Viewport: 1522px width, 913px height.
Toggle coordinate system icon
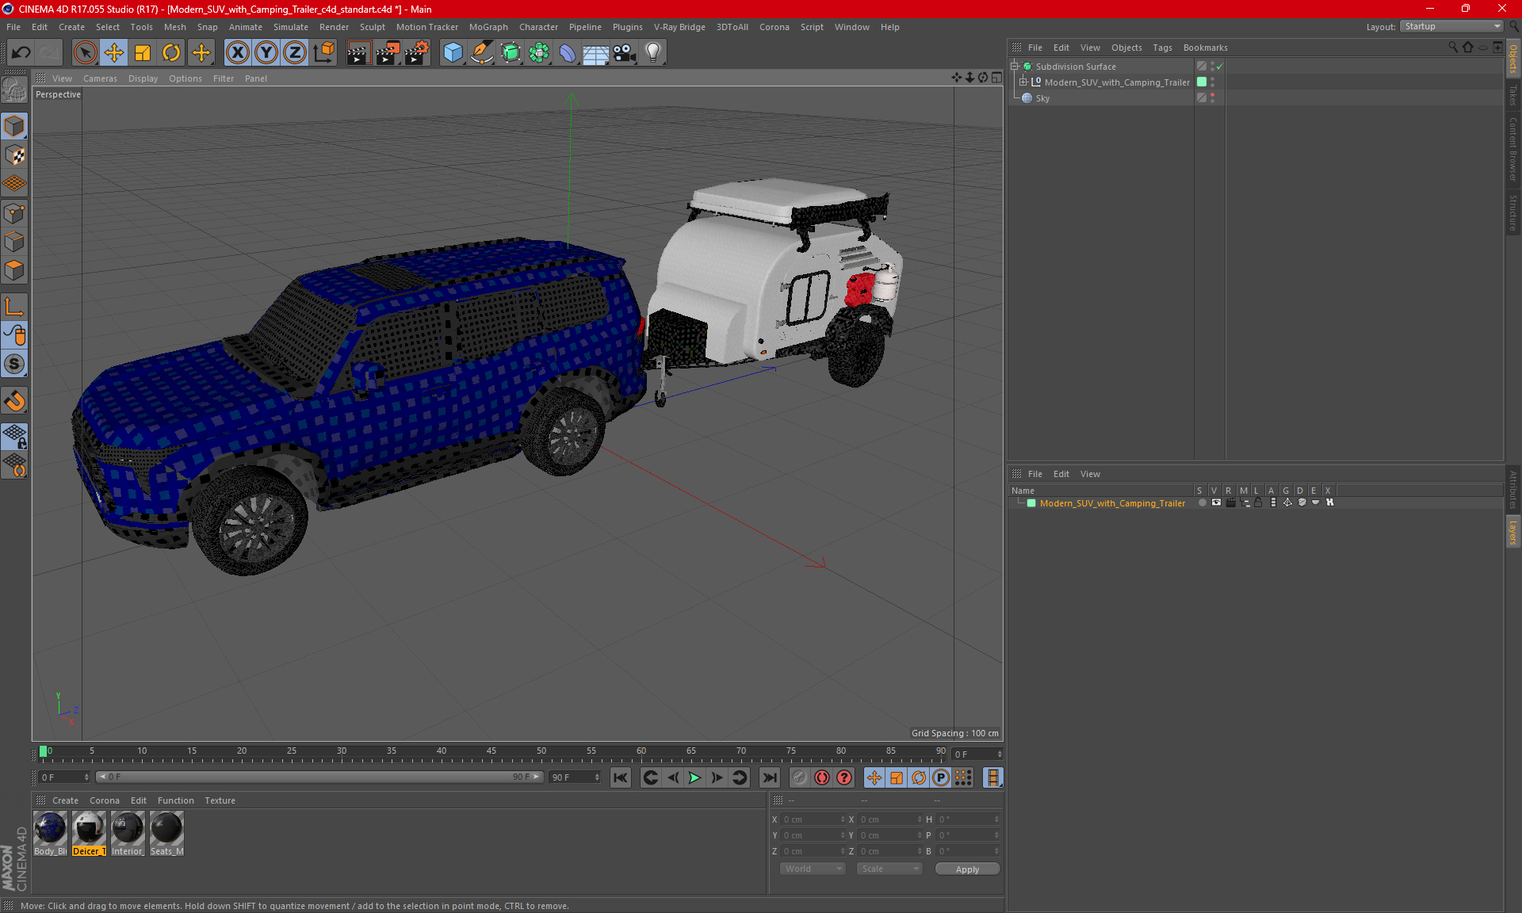coord(324,53)
